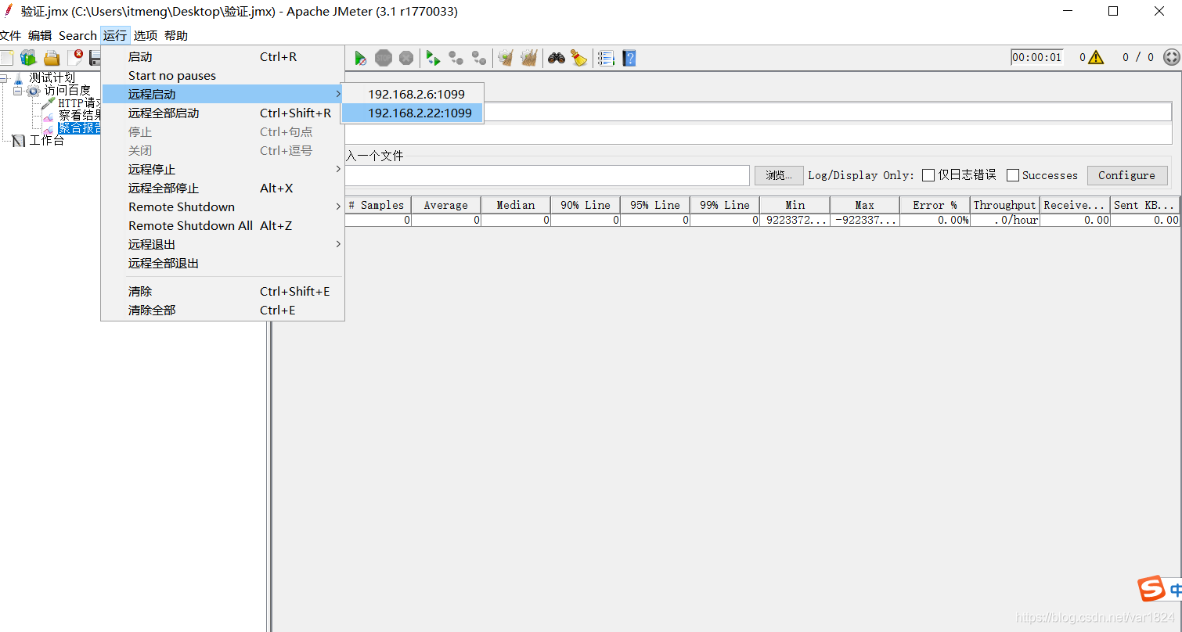Choose 远程全部启动 menu item
The height and width of the screenshot is (632, 1182).
(x=223, y=113)
